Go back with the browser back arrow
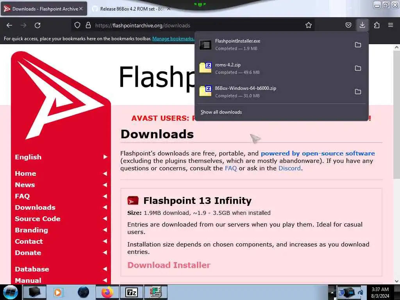 9,25
